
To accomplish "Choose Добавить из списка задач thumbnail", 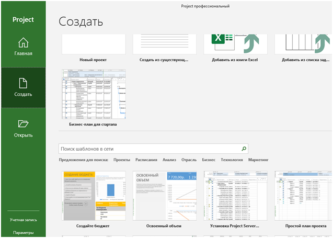I will point(303,44).
